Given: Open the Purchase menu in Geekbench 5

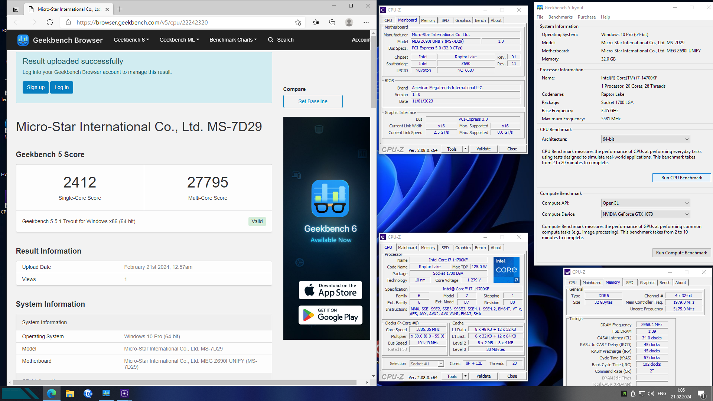Looking at the screenshot, I should click(x=587, y=17).
